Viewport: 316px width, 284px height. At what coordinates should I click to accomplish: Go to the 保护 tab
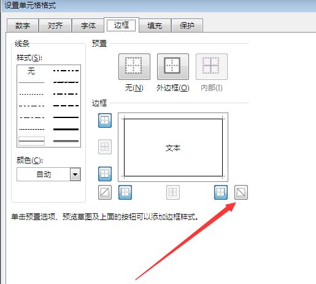(187, 26)
